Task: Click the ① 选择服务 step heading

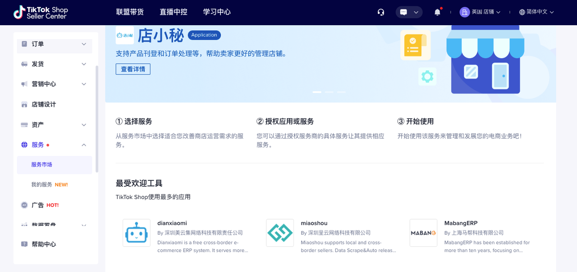Action: pyautogui.click(x=134, y=121)
